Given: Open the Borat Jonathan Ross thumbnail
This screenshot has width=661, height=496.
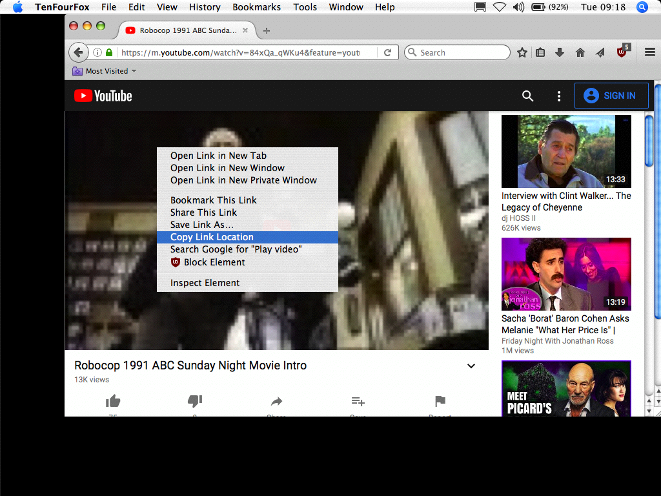Looking at the screenshot, I should (x=566, y=274).
